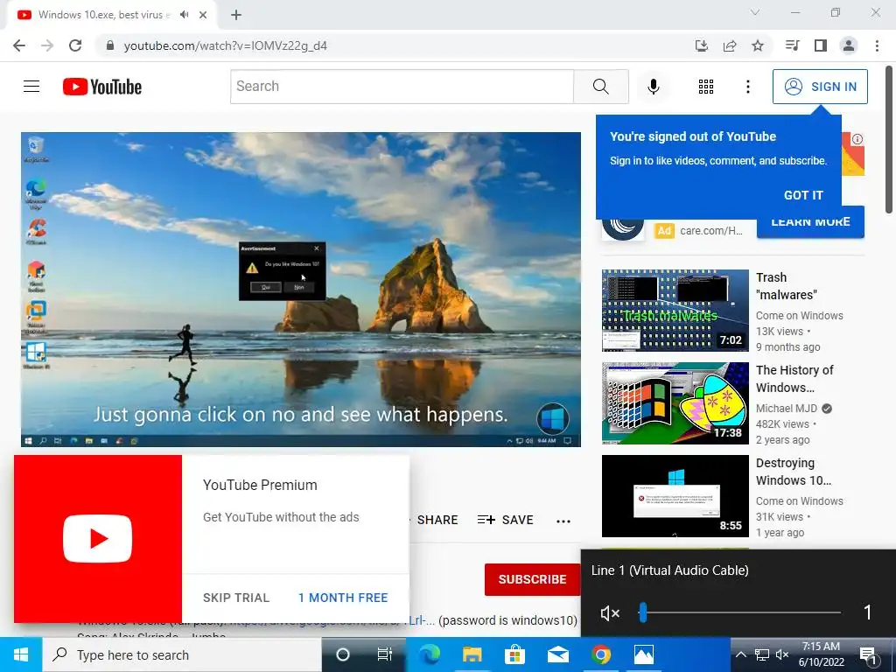
Task: Dismiss the tooltip with GOT IT
Action: click(803, 195)
